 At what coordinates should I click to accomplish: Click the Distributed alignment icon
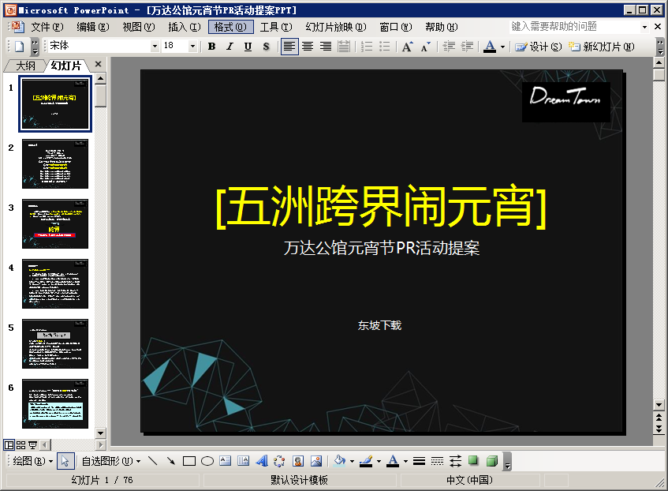[343, 46]
